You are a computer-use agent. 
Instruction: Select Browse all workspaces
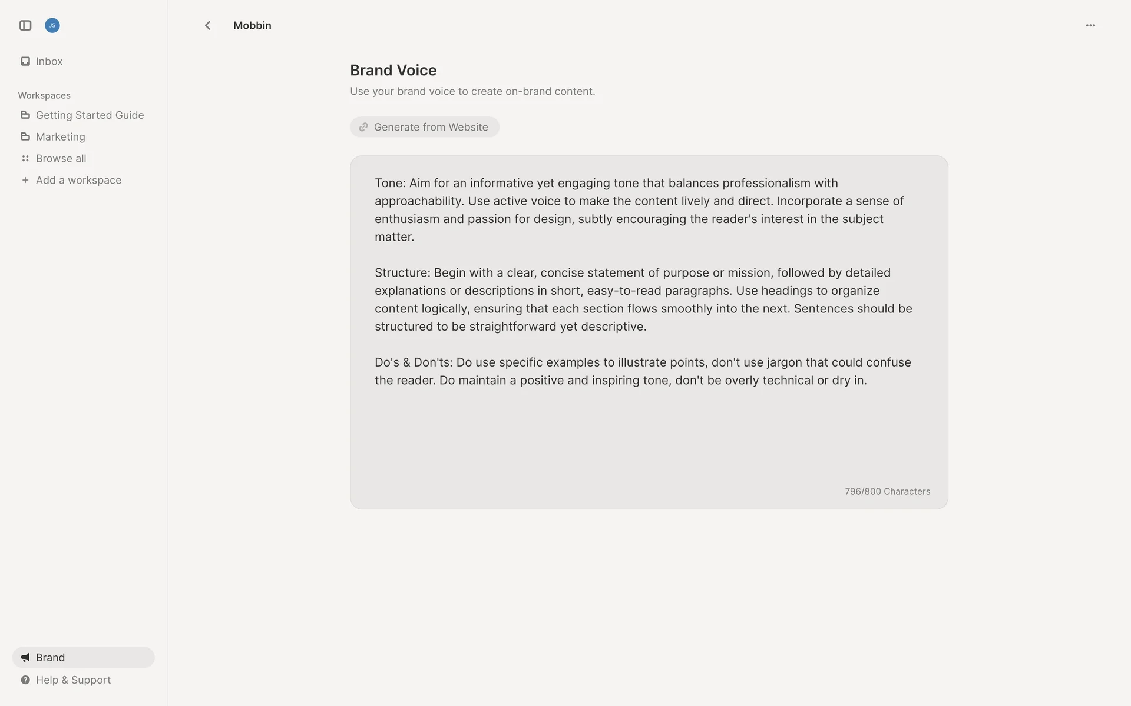pyautogui.click(x=61, y=158)
